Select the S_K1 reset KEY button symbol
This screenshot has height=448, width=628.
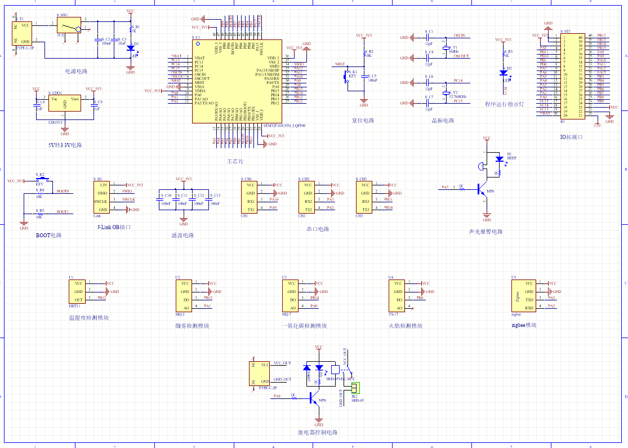pyautogui.click(x=346, y=77)
